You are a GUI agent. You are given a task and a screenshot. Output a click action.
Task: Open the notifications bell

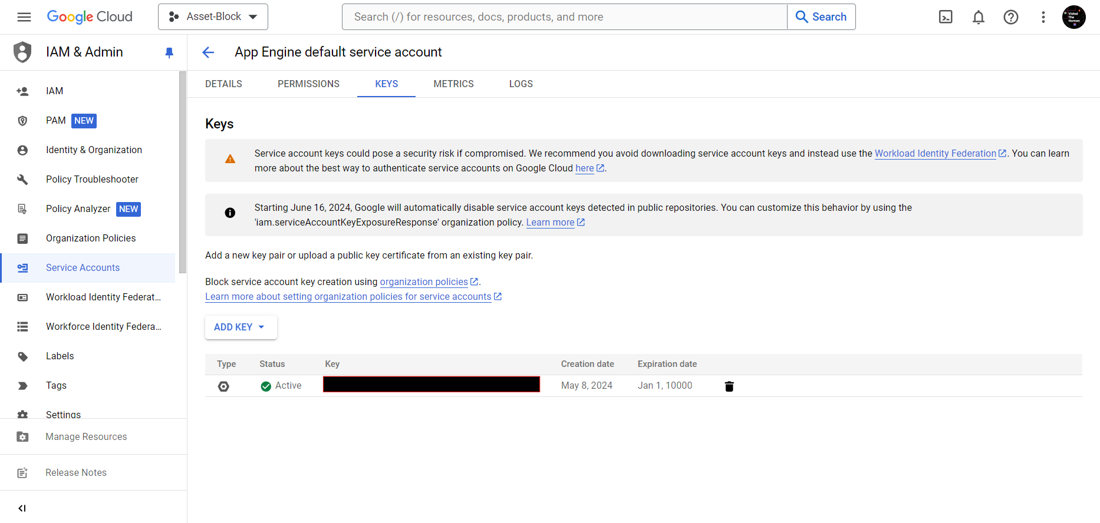point(979,17)
